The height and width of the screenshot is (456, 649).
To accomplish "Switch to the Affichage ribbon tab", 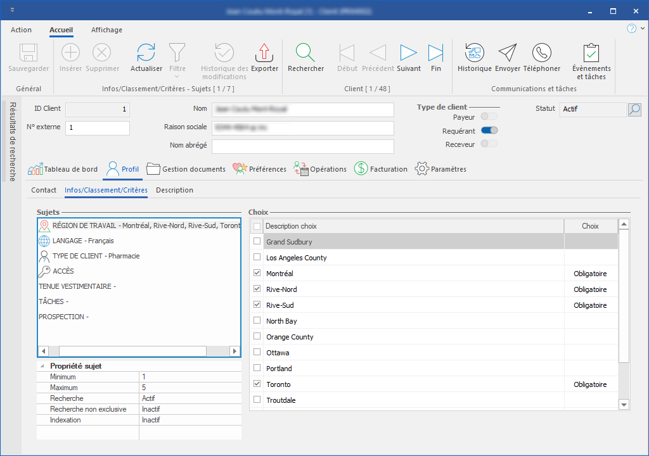I will pyautogui.click(x=106, y=30).
